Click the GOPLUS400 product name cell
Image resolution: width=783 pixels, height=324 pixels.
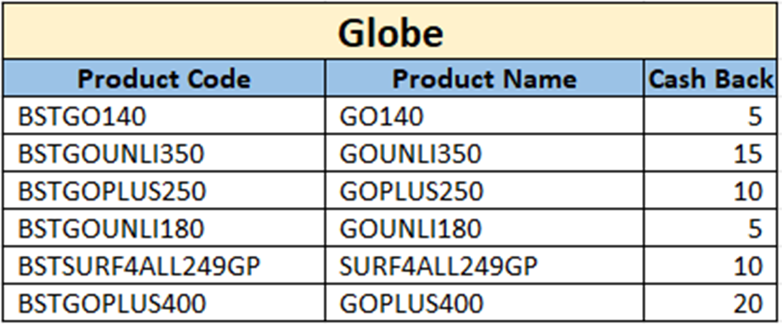tap(411, 304)
